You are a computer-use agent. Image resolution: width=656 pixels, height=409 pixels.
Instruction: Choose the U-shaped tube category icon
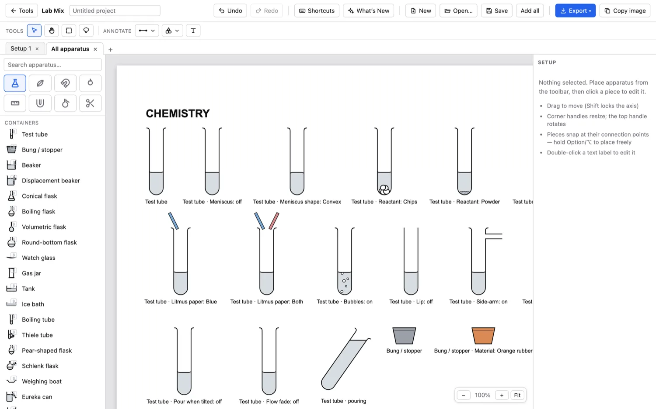coord(40,103)
